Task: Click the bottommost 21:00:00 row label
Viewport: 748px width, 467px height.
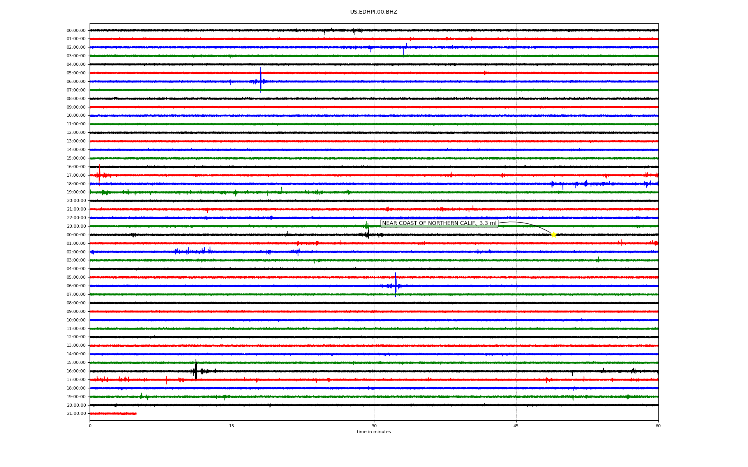Action: (76, 414)
